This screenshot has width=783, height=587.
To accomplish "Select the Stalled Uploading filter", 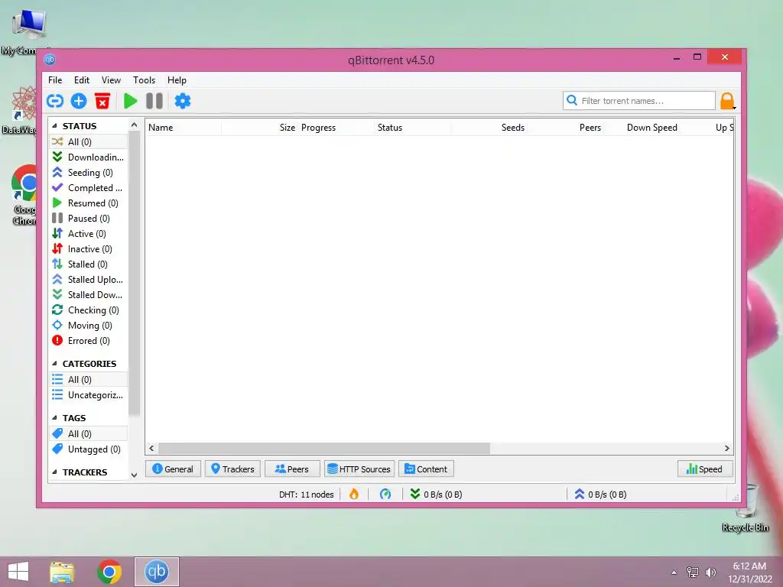I will point(89,280).
